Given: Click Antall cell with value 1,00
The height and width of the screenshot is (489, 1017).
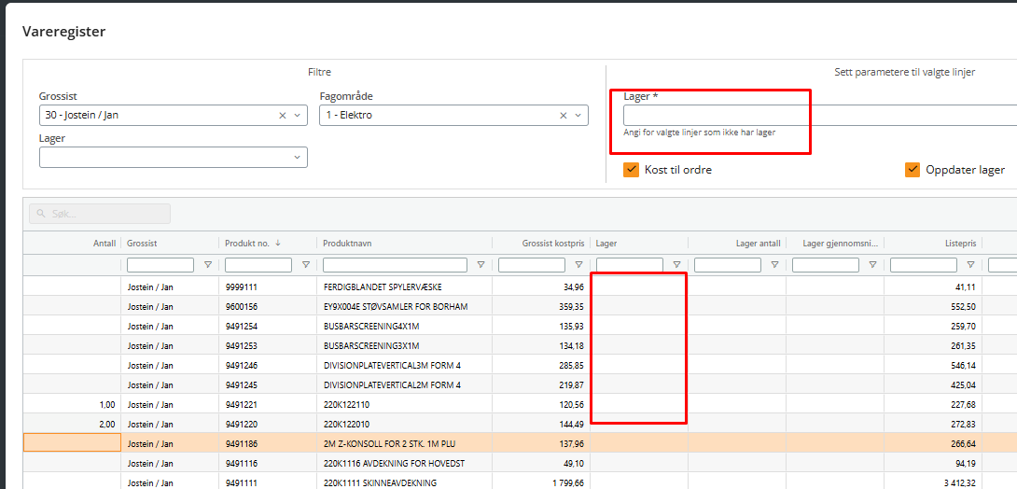Looking at the screenshot, I should 72,404.
